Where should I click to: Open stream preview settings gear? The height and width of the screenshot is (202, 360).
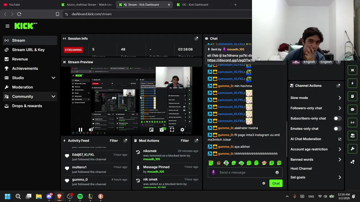[x=182, y=130]
